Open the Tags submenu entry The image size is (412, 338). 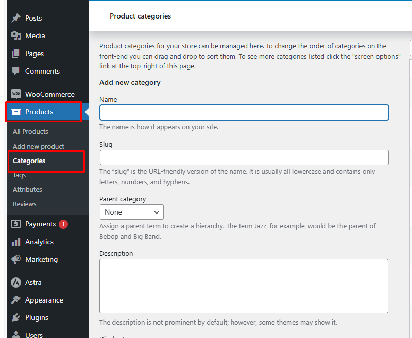19,175
